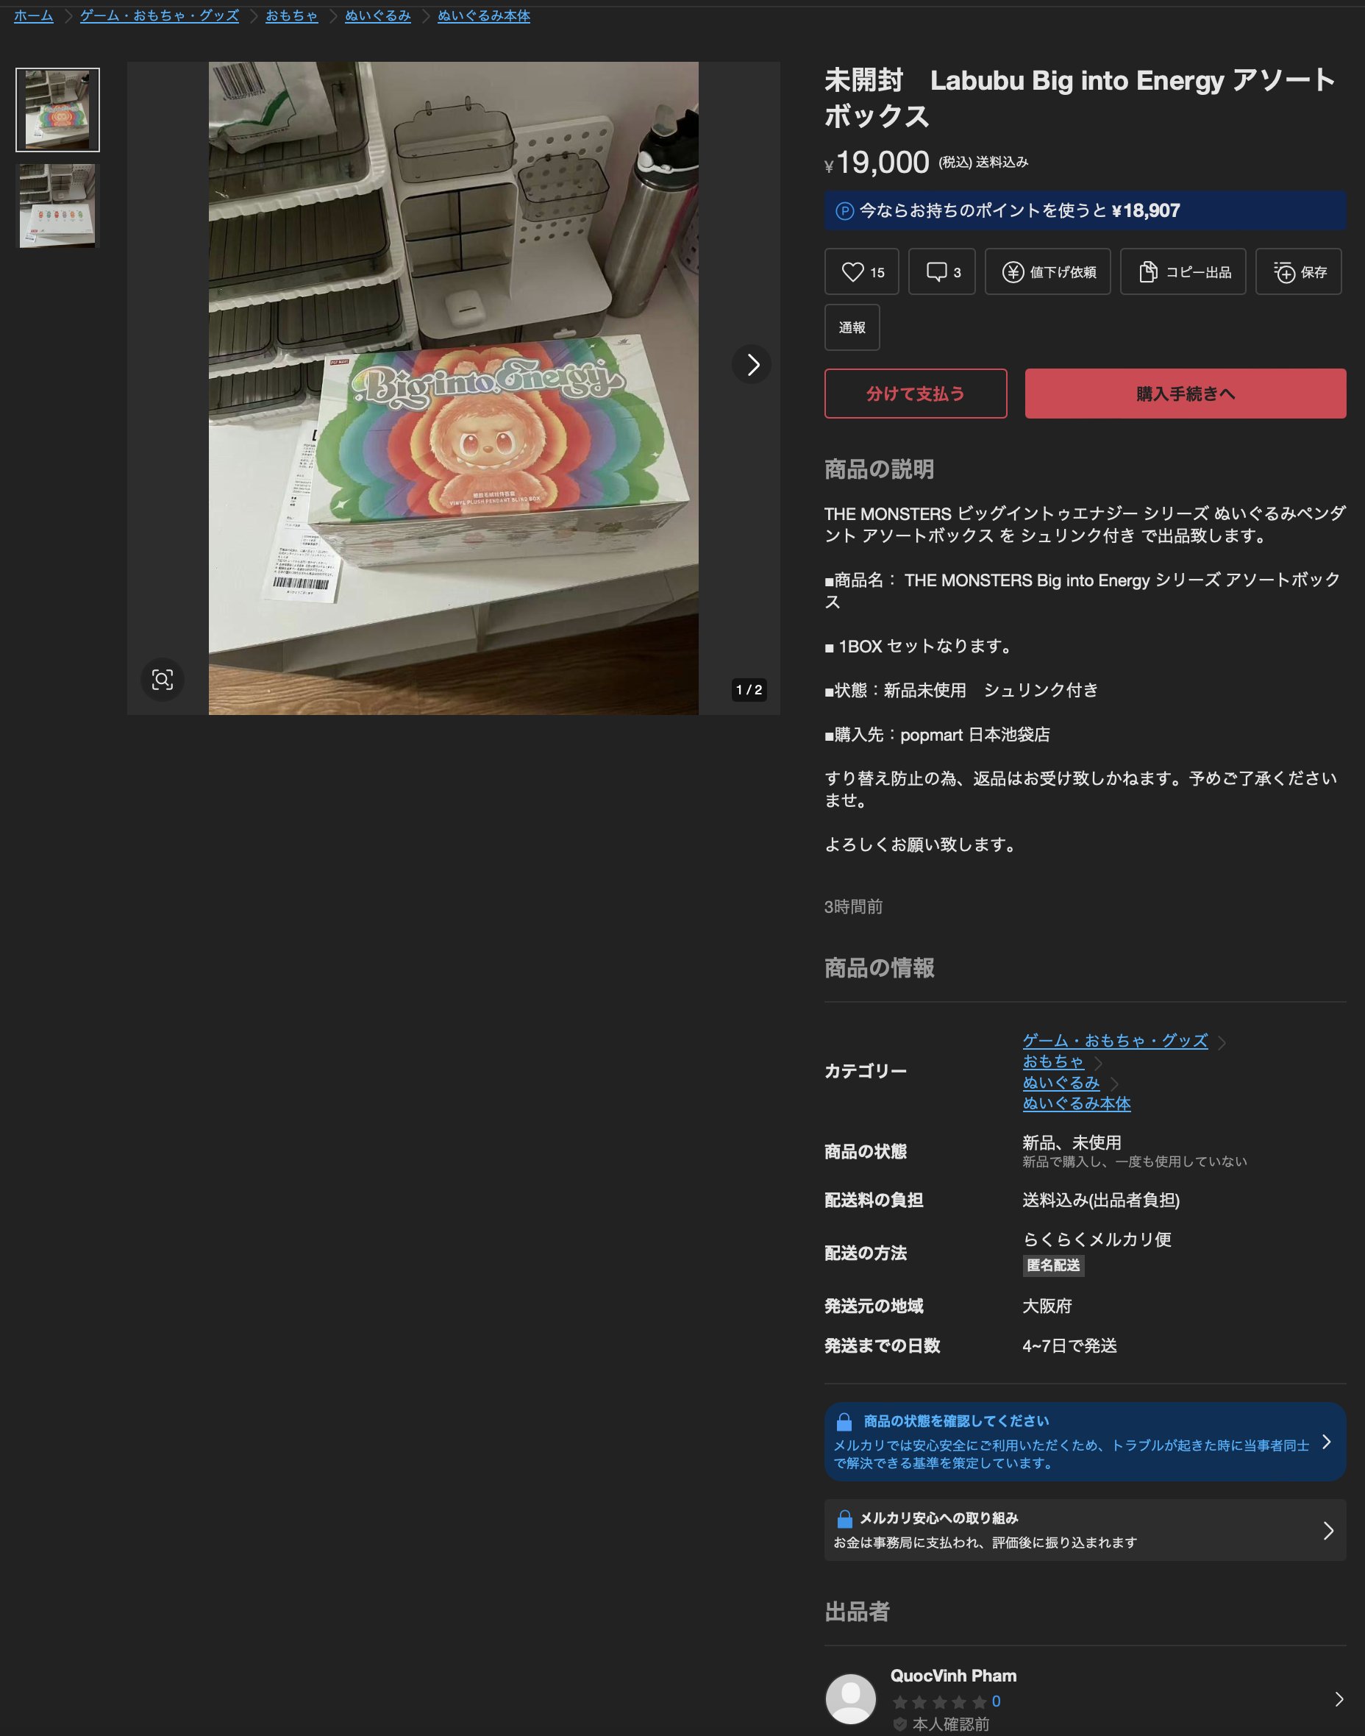The width and height of the screenshot is (1365, 1736).
Task: Click 送料込み(出品者負担) text
Action: (x=1100, y=1200)
